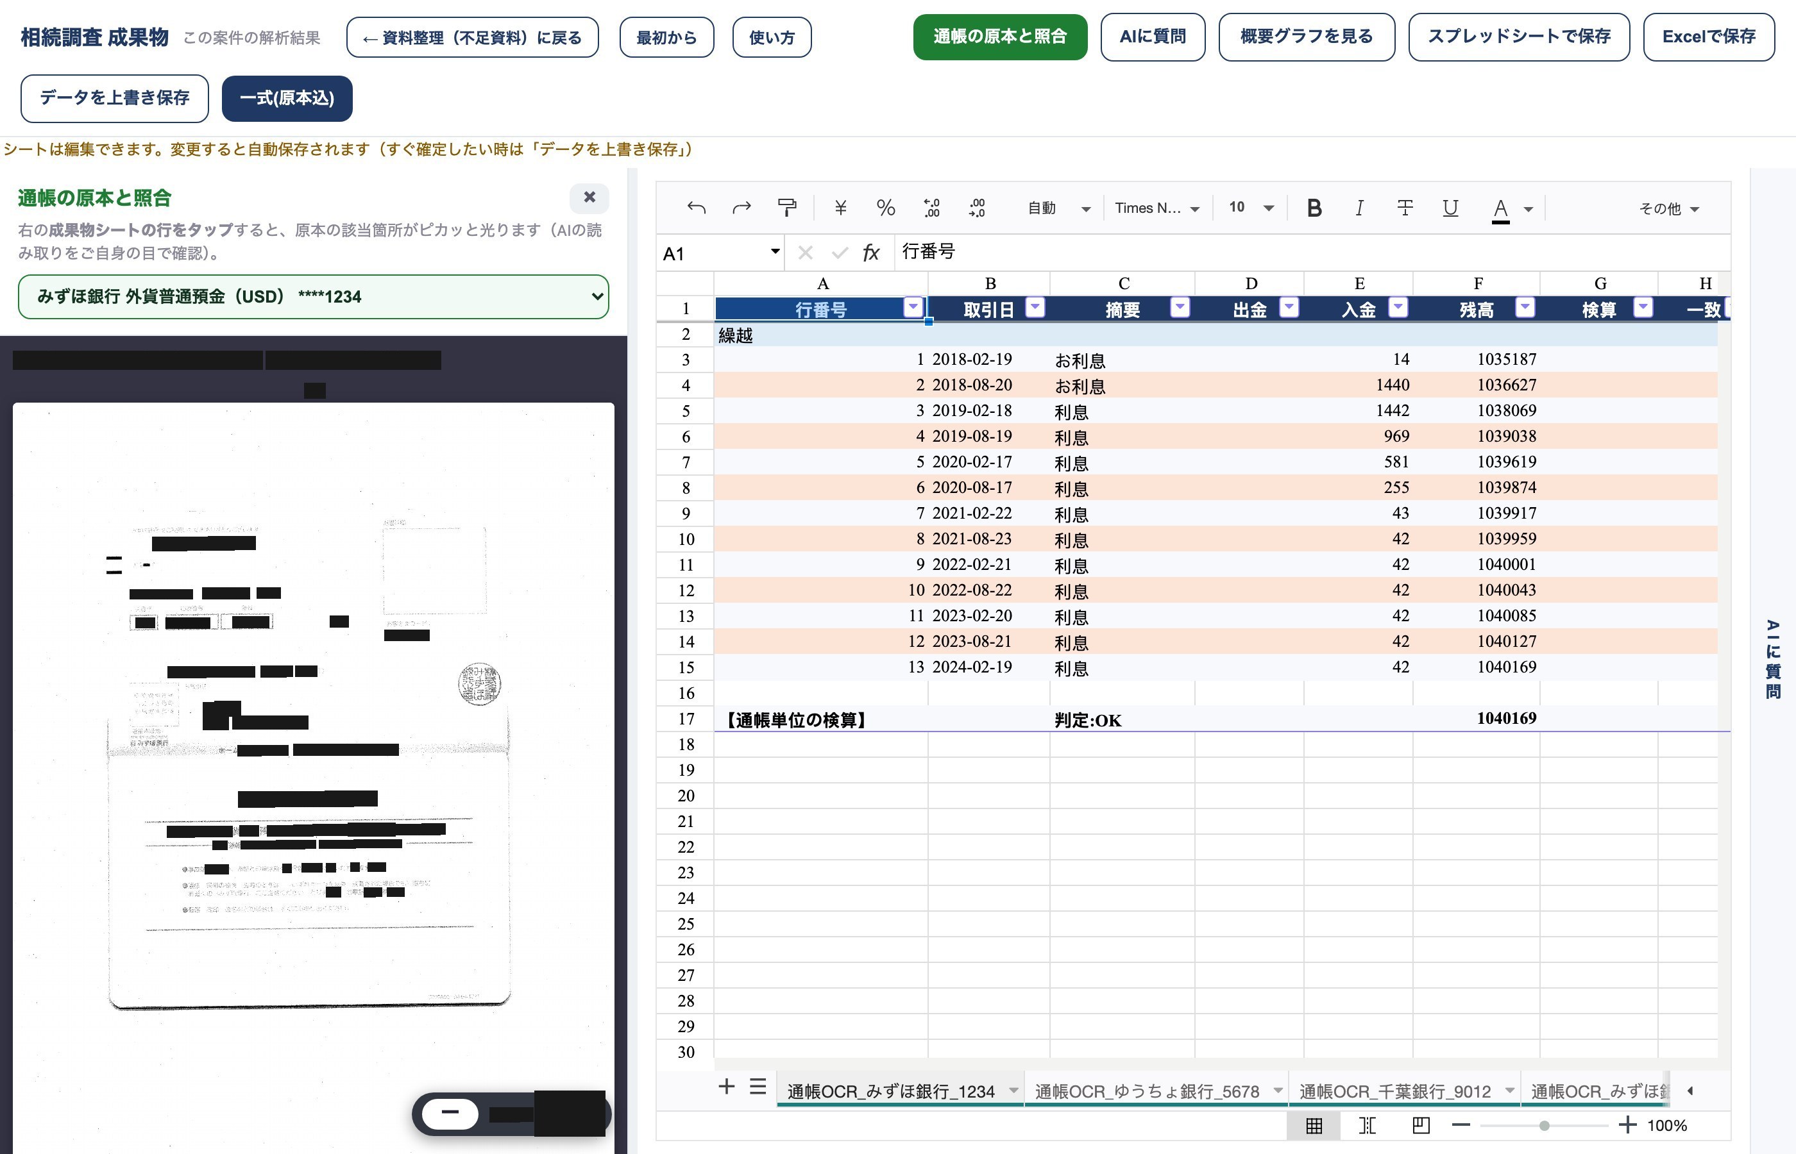The width and height of the screenshot is (1796, 1154).
Task: Decrease decimal places
Action: (x=931, y=208)
